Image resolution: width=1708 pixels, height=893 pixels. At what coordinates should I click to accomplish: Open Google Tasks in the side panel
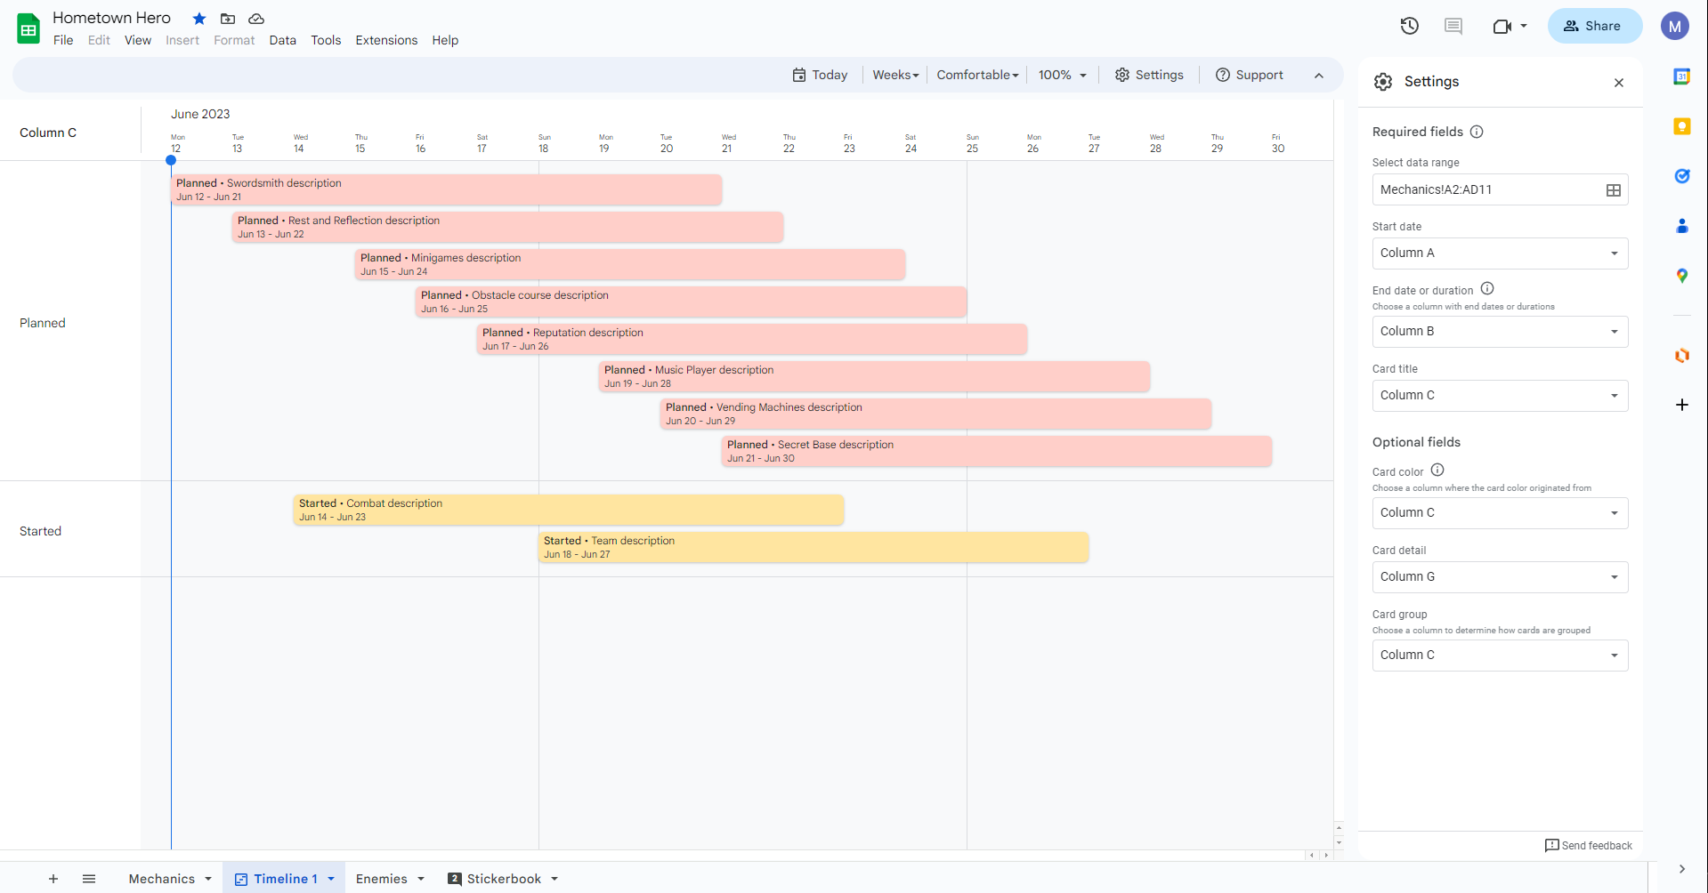pyautogui.click(x=1681, y=176)
